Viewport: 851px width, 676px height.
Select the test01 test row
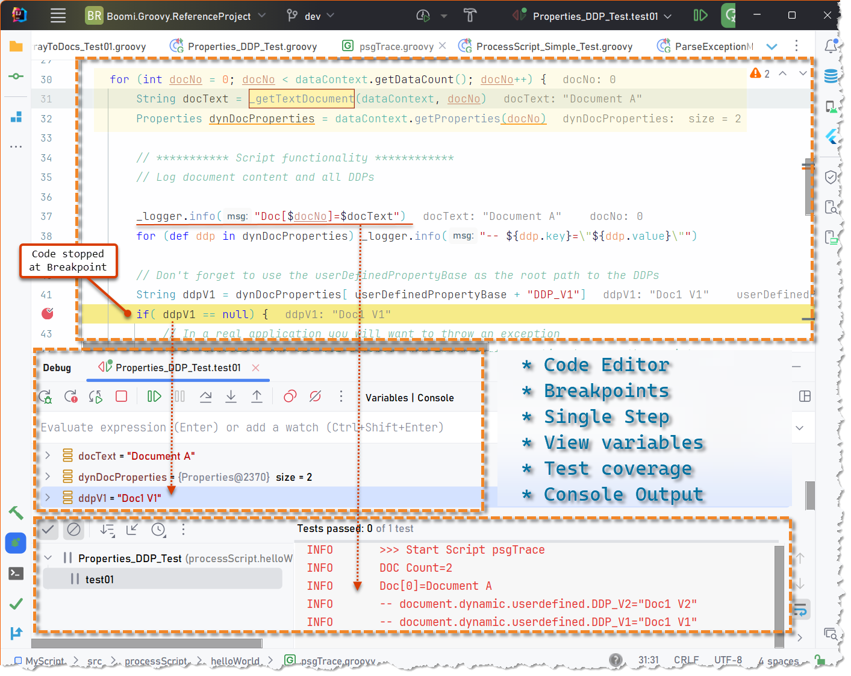(163, 579)
